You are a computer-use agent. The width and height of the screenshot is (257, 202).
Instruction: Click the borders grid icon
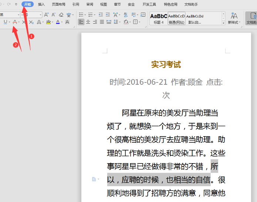pos(135,22)
